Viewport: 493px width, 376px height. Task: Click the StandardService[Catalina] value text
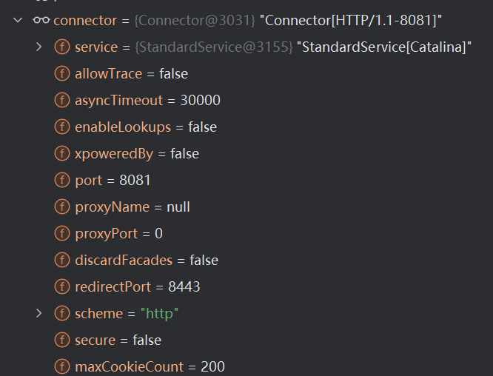coord(384,47)
